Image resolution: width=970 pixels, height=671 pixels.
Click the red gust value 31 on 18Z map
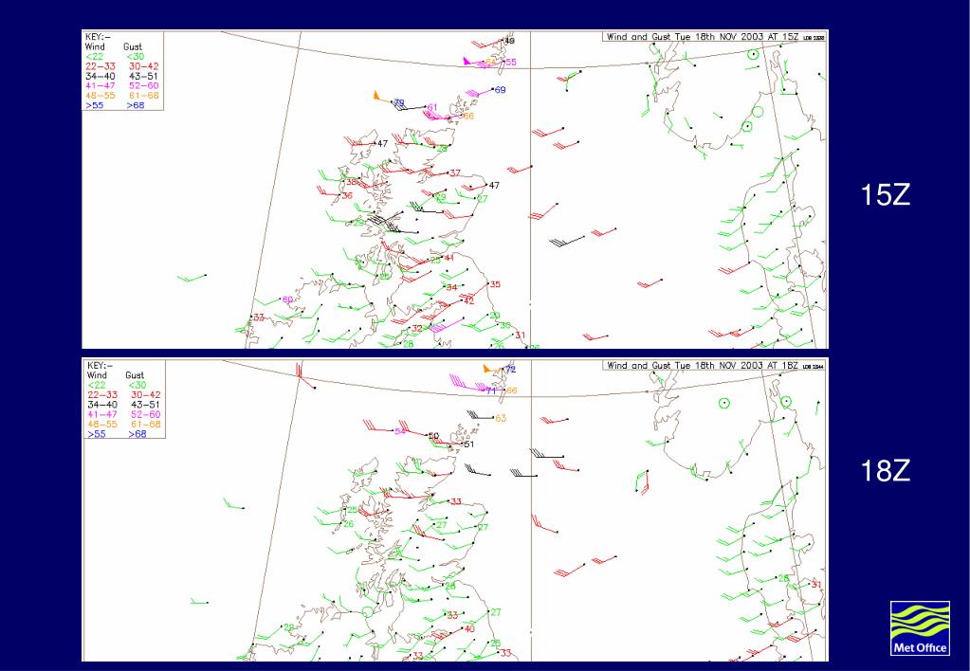816,585
